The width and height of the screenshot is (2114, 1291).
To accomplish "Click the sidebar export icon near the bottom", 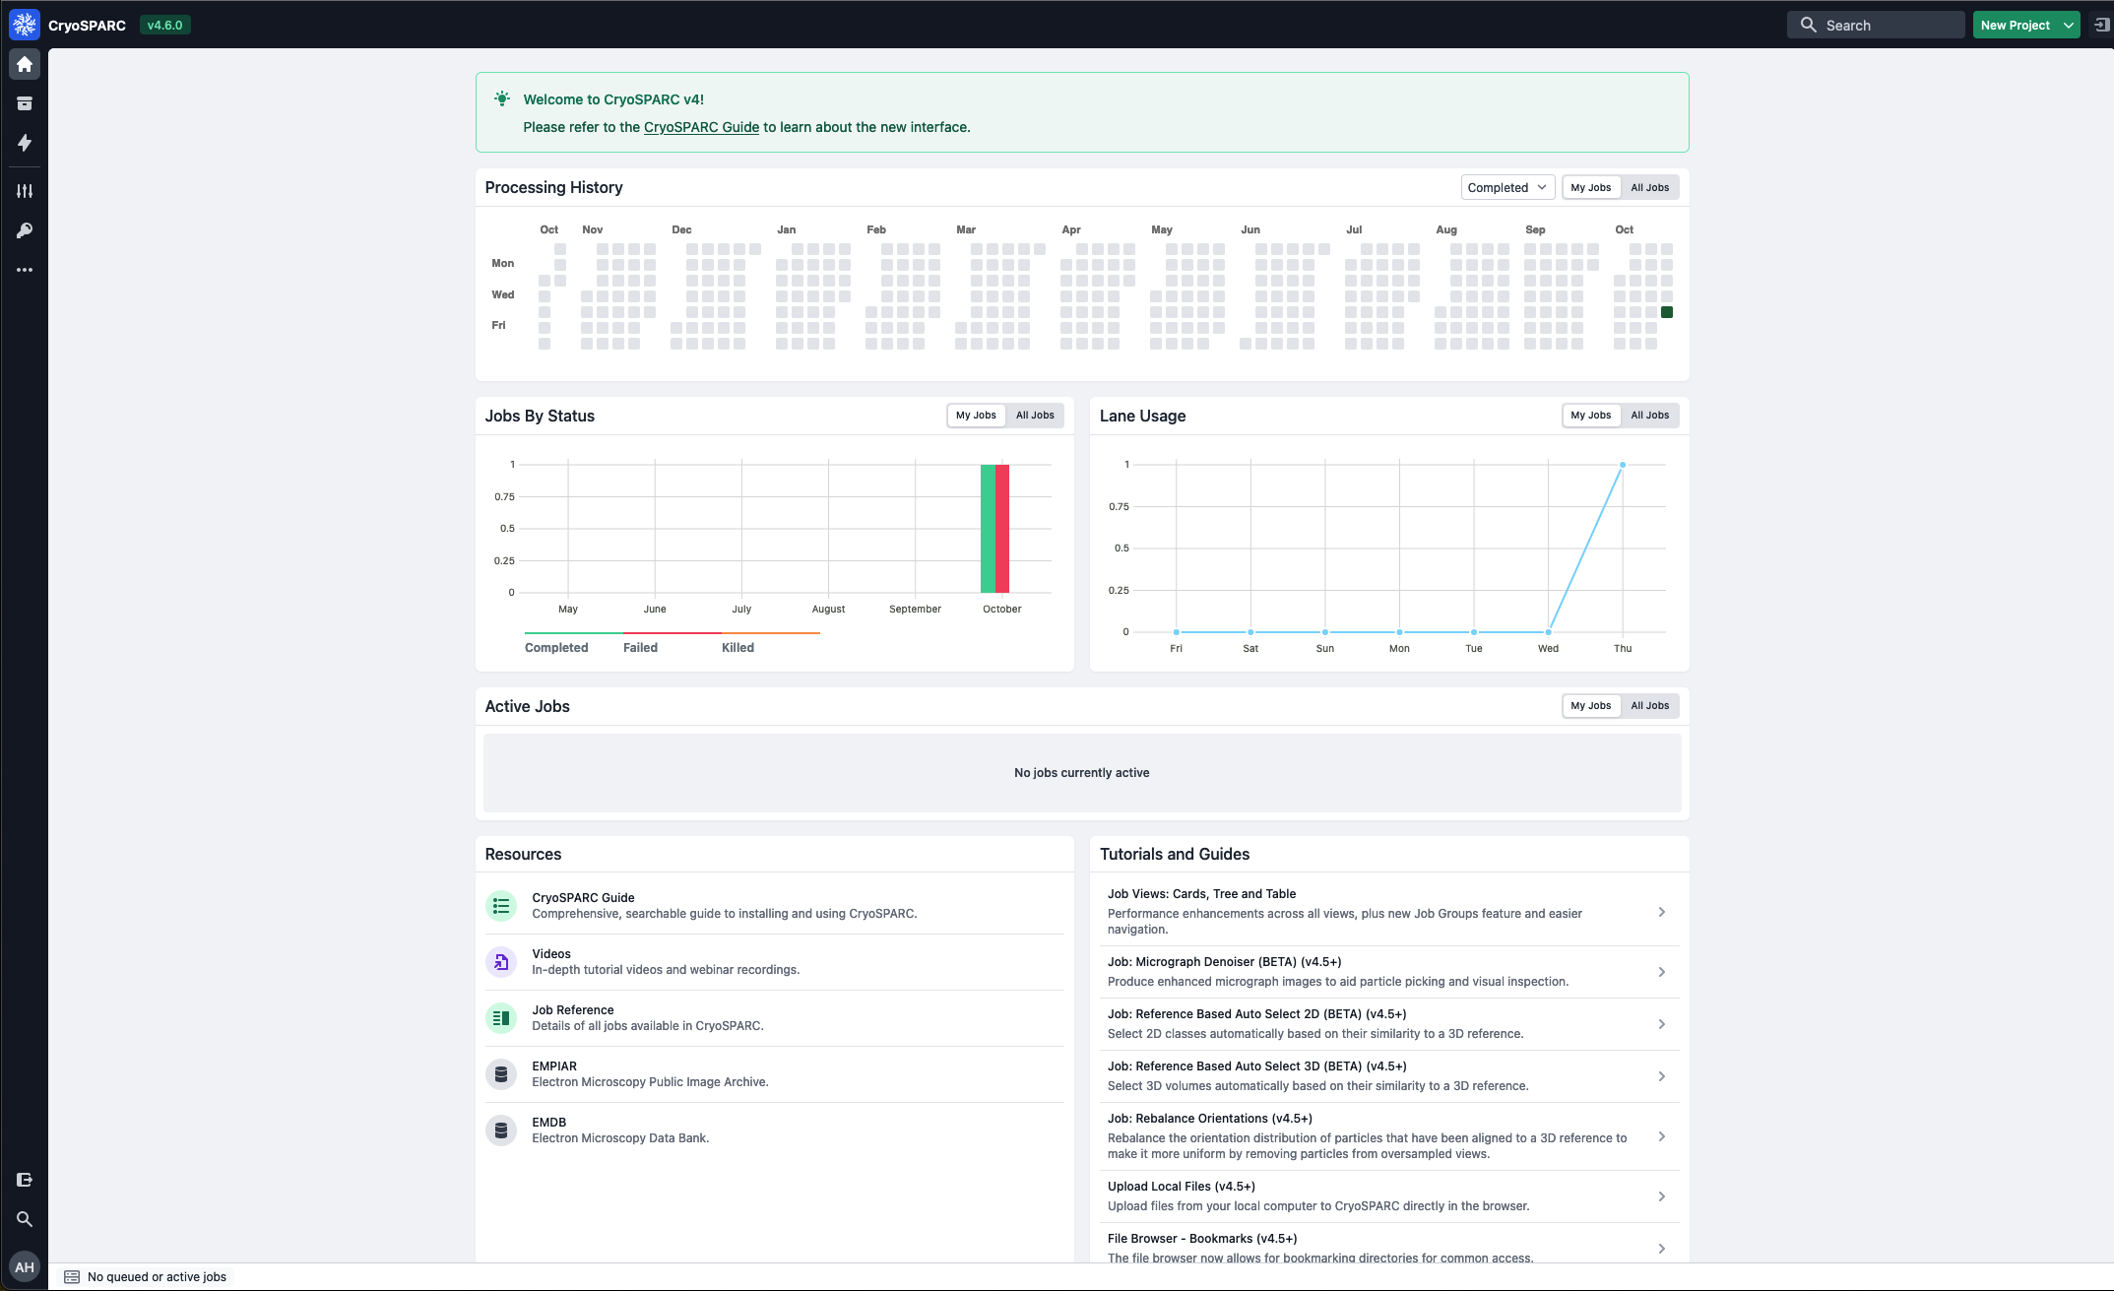I will [x=25, y=1180].
